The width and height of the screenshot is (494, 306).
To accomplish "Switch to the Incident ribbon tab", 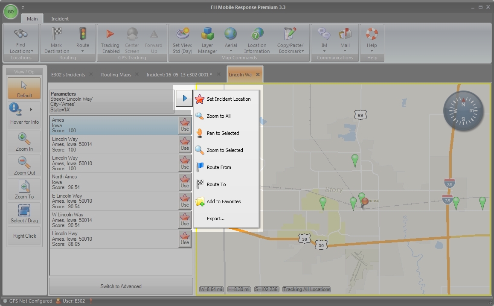I will [60, 19].
